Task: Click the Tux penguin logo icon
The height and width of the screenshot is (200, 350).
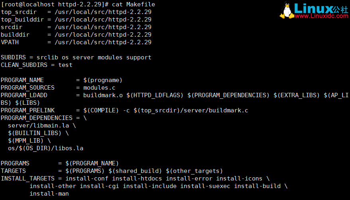Action: [287, 10]
